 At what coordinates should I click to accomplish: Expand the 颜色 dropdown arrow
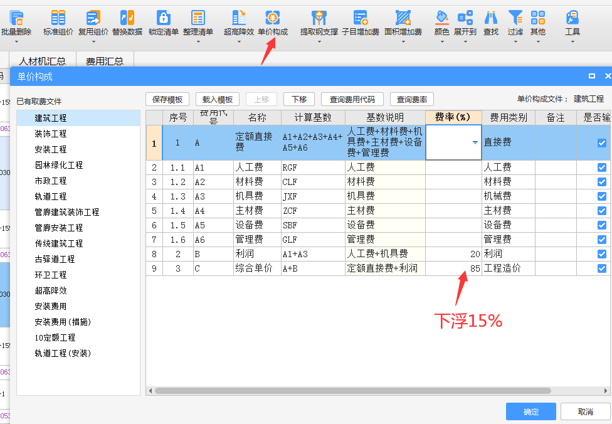coord(442,42)
